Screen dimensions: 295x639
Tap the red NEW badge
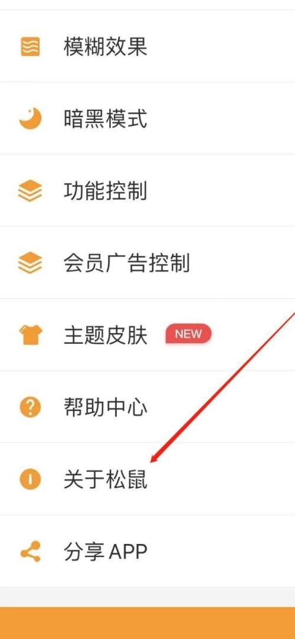[x=188, y=334]
